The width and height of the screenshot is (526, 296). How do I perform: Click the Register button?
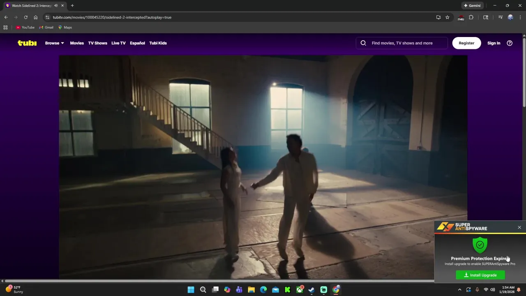point(466,43)
